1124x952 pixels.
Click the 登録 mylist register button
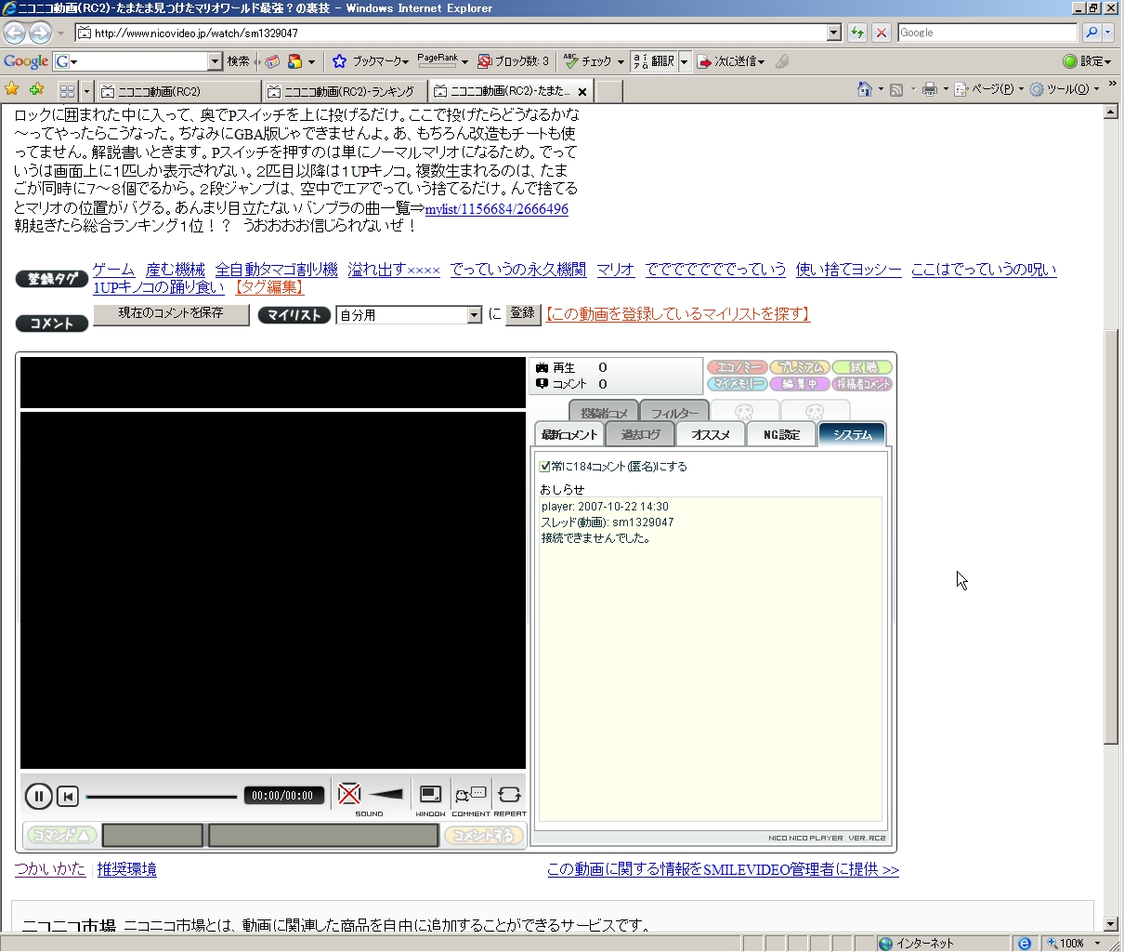(522, 314)
